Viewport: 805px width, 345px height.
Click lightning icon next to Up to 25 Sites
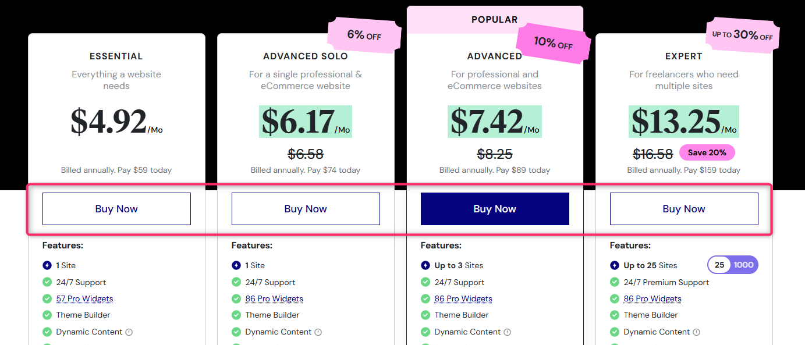tap(615, 265)
